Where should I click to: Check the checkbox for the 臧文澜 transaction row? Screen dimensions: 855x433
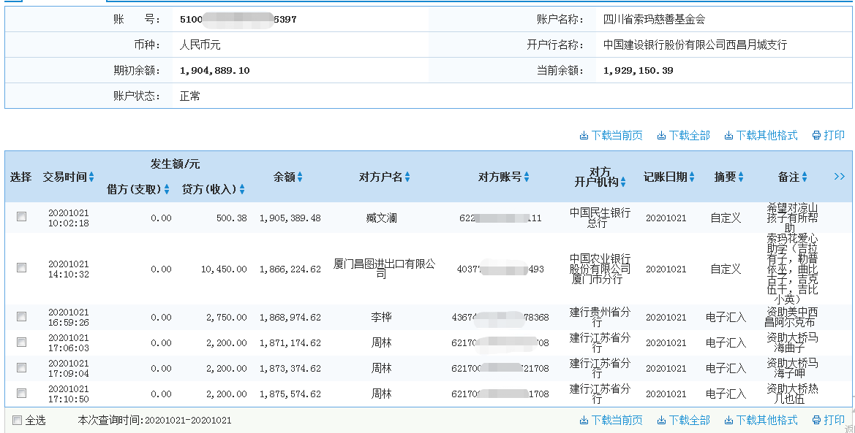pyautogui.click(x=21, y=216)
